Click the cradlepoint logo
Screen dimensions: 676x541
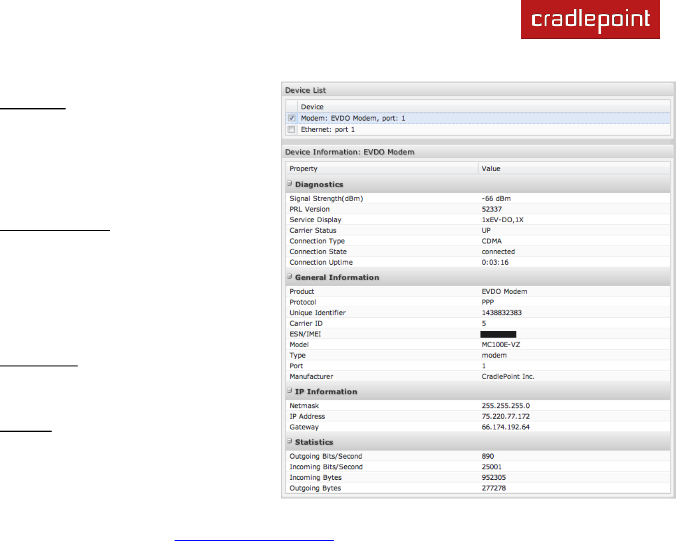(x=590, y=19)
